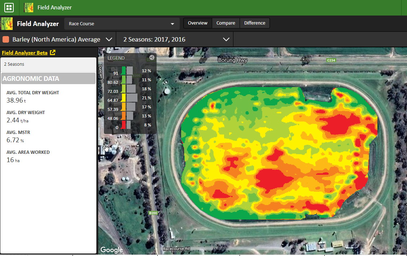
Task: Click the 16 ha value
Action: coord(13,160)
